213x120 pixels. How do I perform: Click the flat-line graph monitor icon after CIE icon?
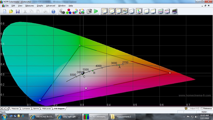pos(146,12)
